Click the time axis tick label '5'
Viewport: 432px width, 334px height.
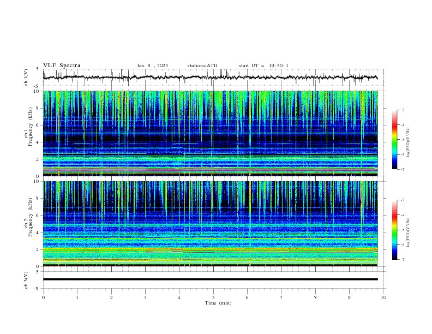coord(213,297)
